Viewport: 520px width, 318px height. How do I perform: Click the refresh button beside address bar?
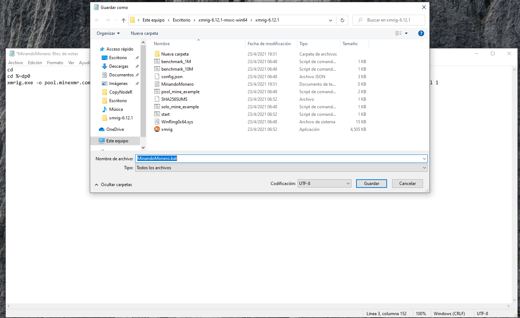point(342,20)
